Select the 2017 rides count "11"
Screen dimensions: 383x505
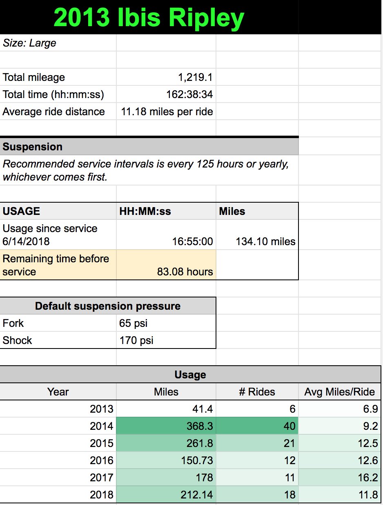coord(257,478)
